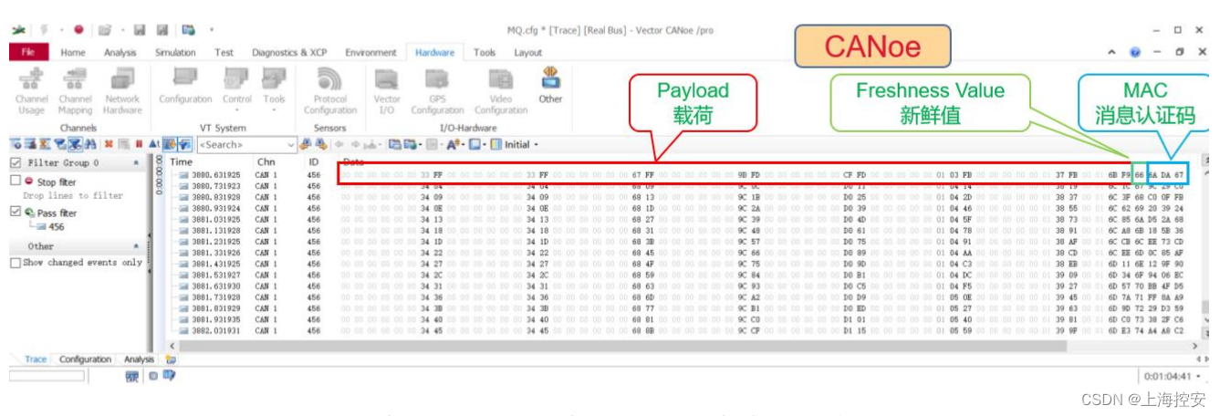Click the ID column header
1220x416 pixels.
[313, 161]
